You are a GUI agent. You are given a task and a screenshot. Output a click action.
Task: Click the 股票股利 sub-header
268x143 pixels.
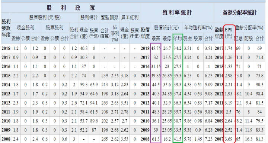coord(54,27)
